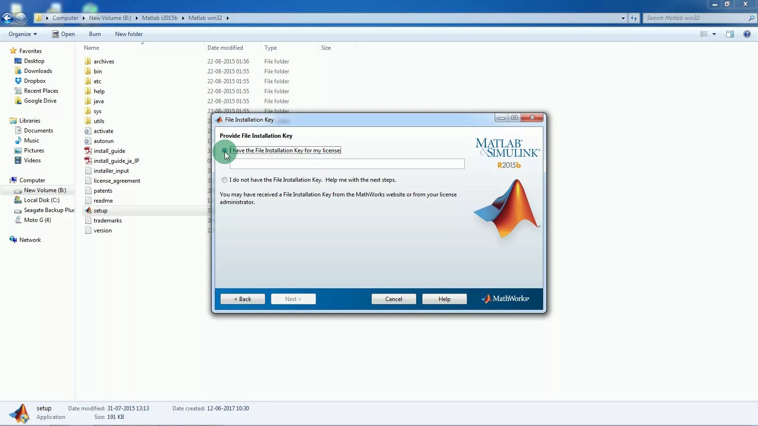Select Computer in the navigation pane
758x426 pixels.
[32, 180]
